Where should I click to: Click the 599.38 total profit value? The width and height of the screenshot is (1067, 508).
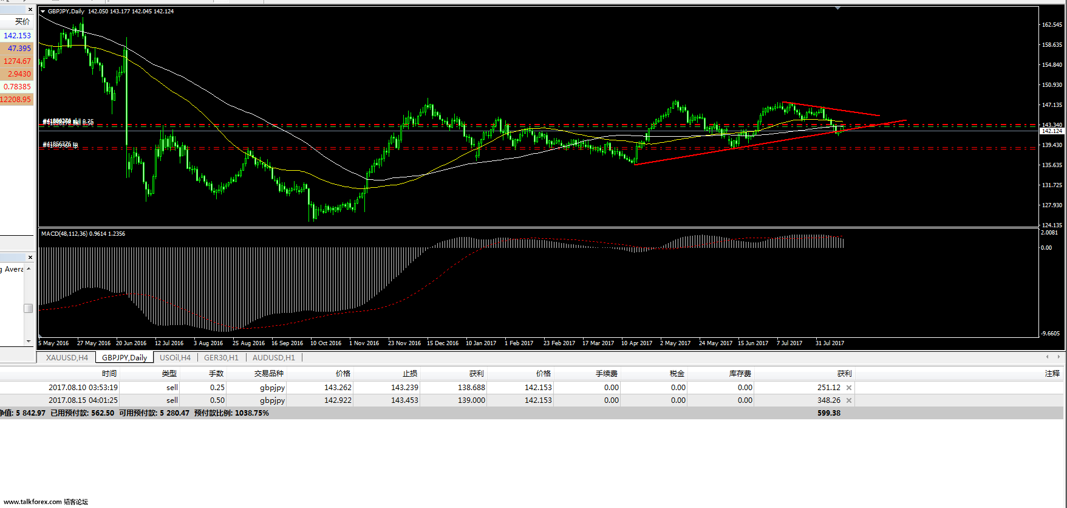[829, 413]
